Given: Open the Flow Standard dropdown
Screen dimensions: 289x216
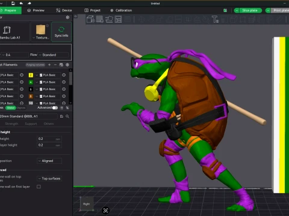Looking at the screenshot, I should [x=53, y=55].
